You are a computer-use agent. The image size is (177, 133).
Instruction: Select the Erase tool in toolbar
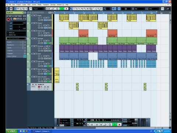(x=82, y=9)
